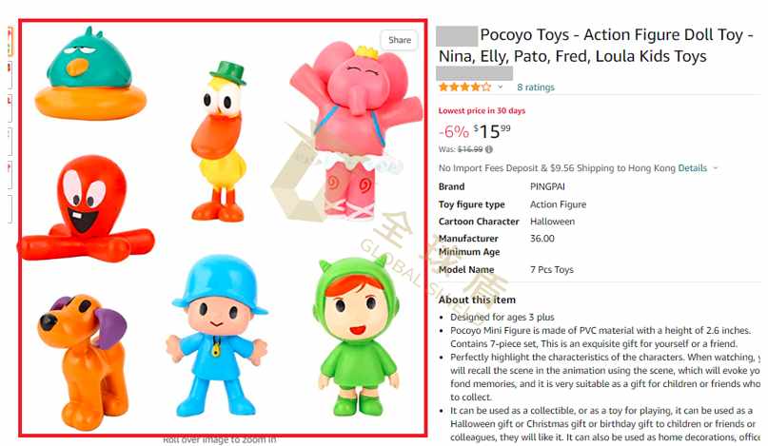768x446 pixels.
Task: Click the Share button on product image
Action: (399, 40)
